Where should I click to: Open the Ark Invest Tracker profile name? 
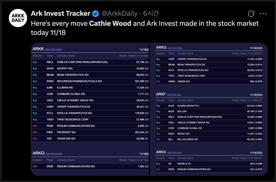(60, 13)
